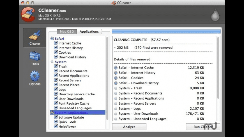244x137 pixels.
Task: Open the Cleaner section in sidebar
Action: tap(35, 37)
